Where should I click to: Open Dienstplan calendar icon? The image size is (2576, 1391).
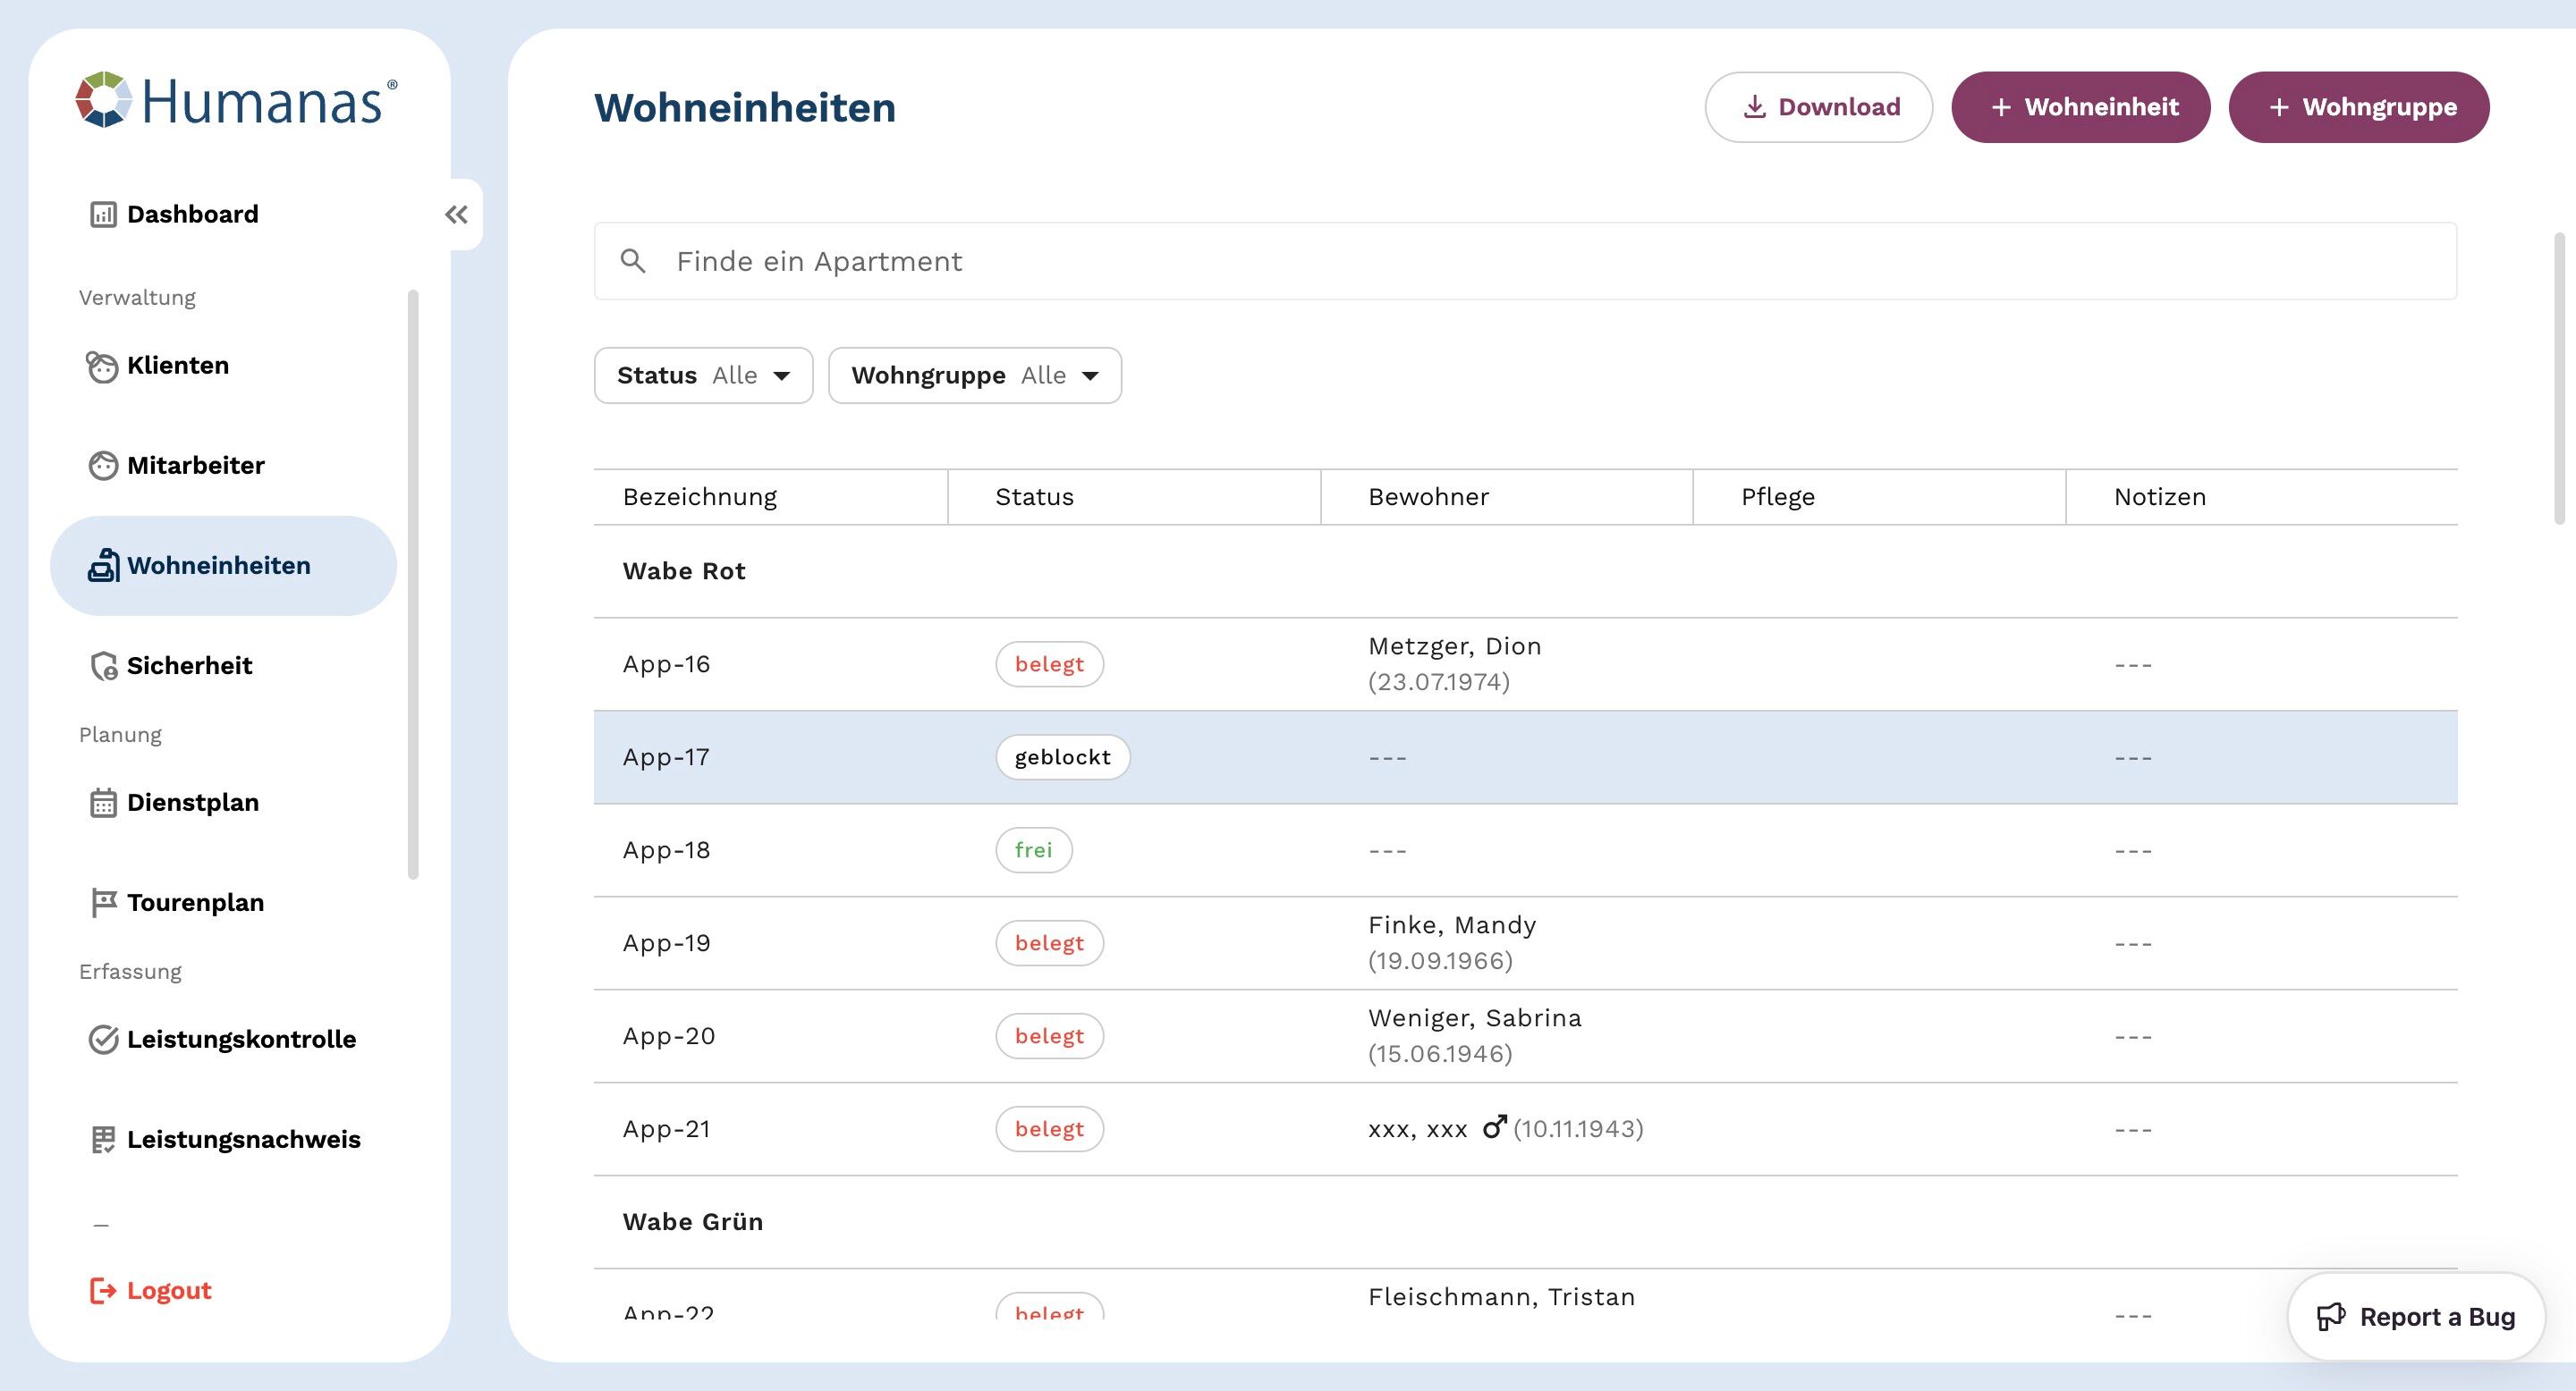click(103, 804)
